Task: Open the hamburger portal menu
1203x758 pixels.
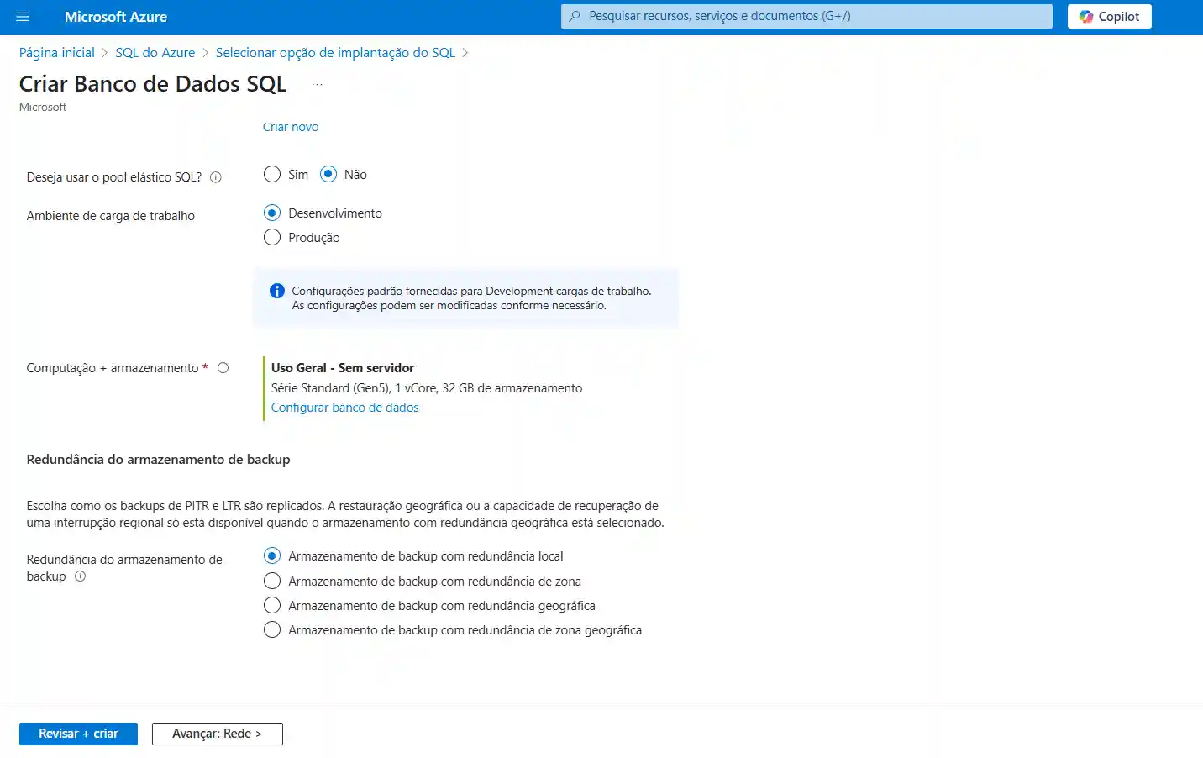Action: (23, 17)
